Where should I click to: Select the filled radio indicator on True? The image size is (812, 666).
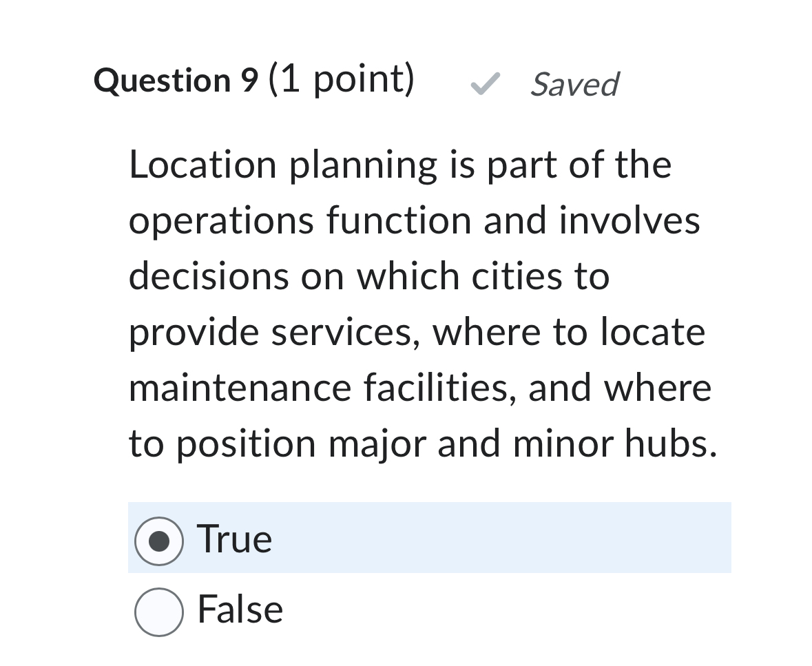[159, 539]
